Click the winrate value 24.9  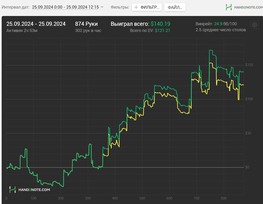(218, 24)
